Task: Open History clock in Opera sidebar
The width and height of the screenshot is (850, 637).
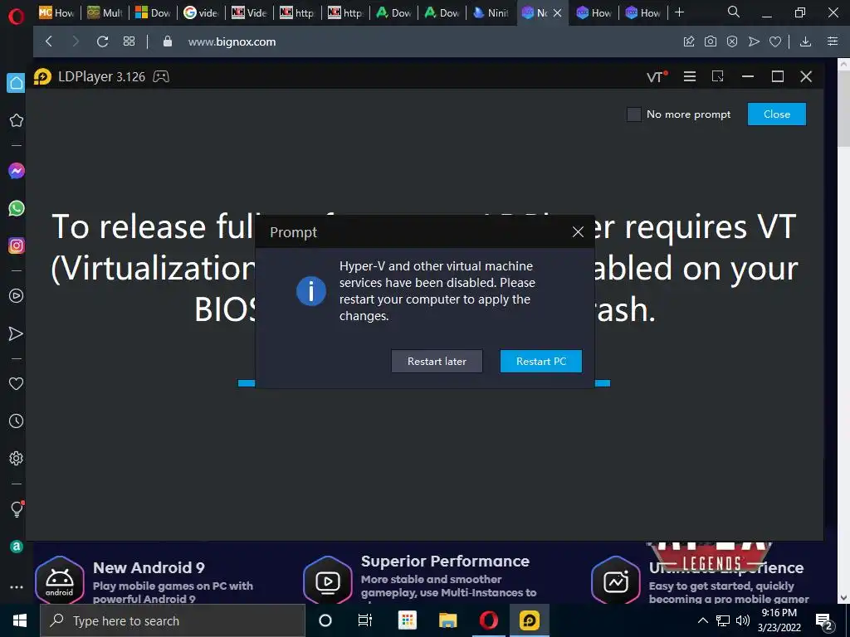Action: [x=17, y=421]
